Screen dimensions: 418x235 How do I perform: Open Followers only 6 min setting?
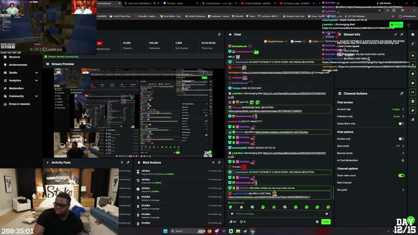point(371,117)
